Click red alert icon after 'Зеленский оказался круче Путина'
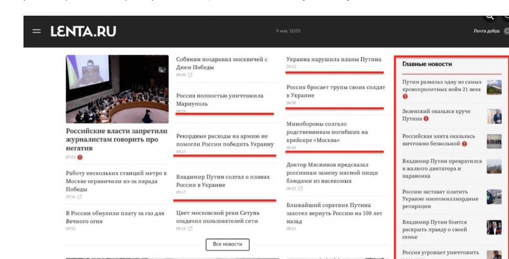The image size is (509, 259). [426, 119]
